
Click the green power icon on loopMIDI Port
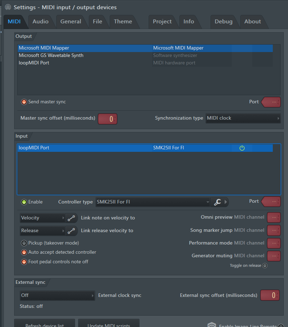point(242,148)
